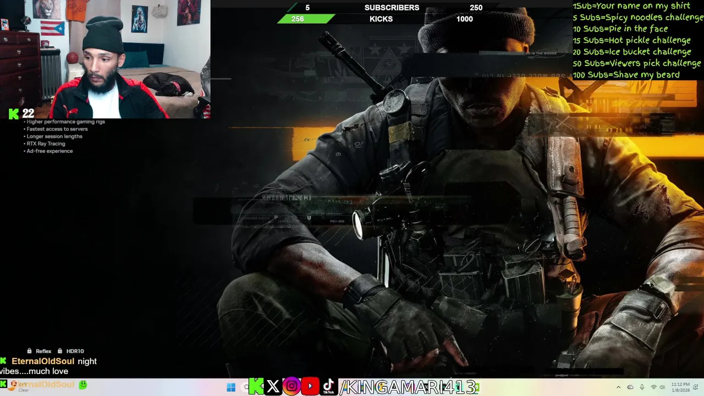Click the subscriber count 5 progress segment

click(x=307, y=8)
